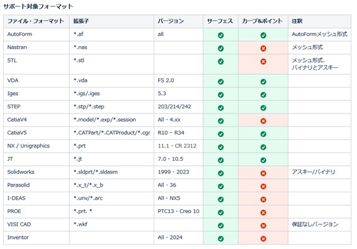This screenshot has width=357, height=249.
Task: Click the CatiaV4 surface checkmark icon
Action: pos(220,121)
